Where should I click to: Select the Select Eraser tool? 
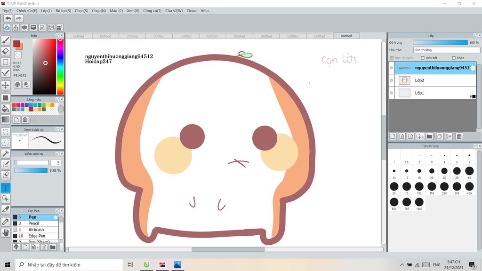tap(6, 175)
